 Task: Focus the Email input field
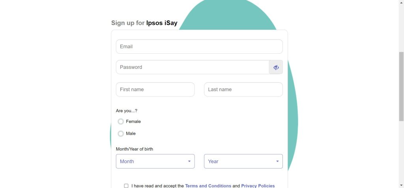click(199, 47)
